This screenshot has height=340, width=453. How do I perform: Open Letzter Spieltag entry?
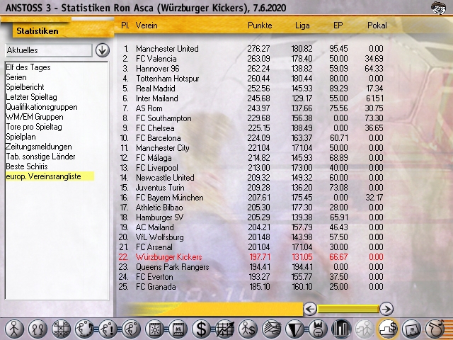[31, 97]
